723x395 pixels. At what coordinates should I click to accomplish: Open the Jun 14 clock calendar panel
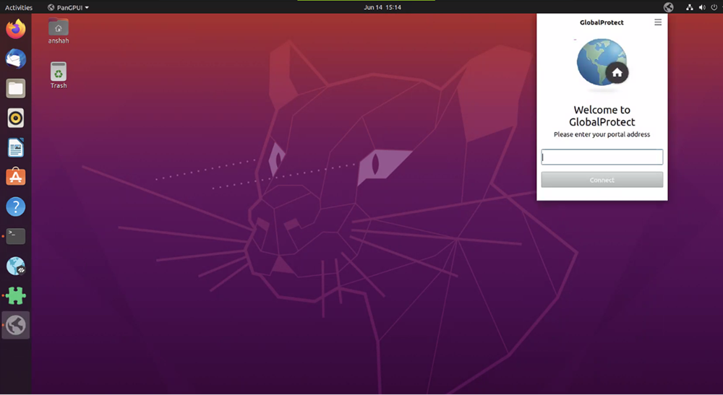382,7
